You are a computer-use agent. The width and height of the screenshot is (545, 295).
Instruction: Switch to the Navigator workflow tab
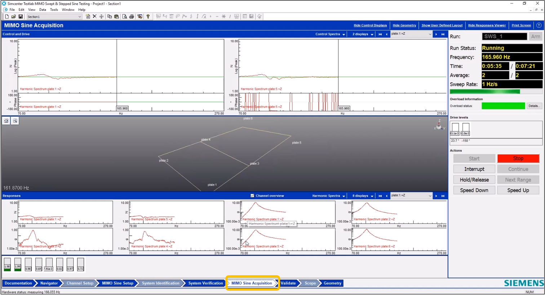tap(49, 283)
